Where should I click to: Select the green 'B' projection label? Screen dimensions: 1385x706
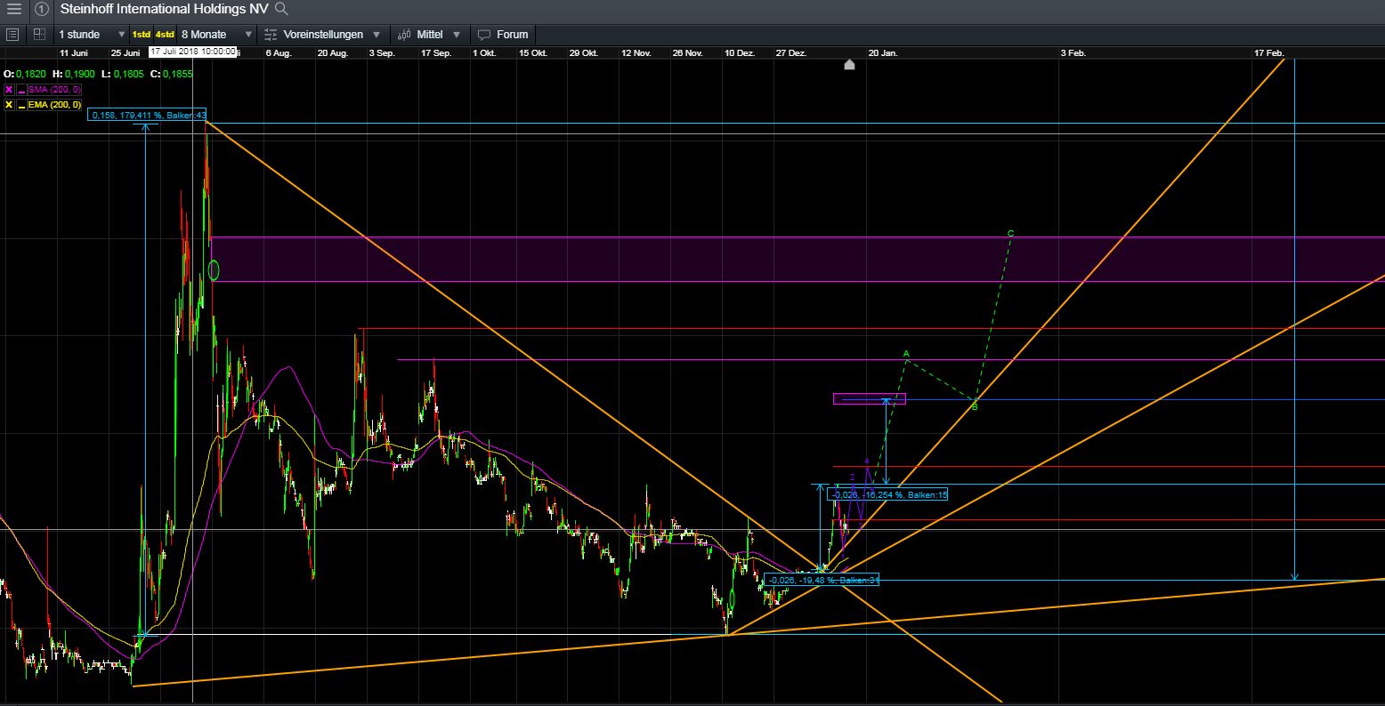[975, 407]
